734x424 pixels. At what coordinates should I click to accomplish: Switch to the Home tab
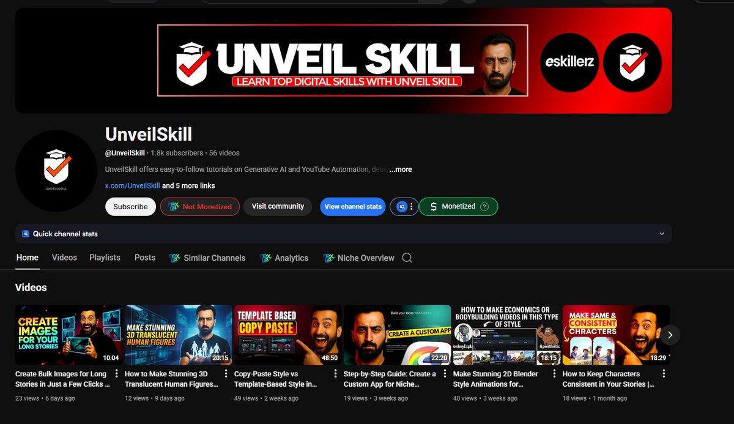click(28, 258)
